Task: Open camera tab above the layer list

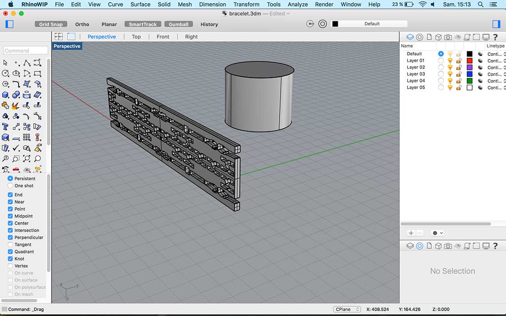Action: pos(448,37)
